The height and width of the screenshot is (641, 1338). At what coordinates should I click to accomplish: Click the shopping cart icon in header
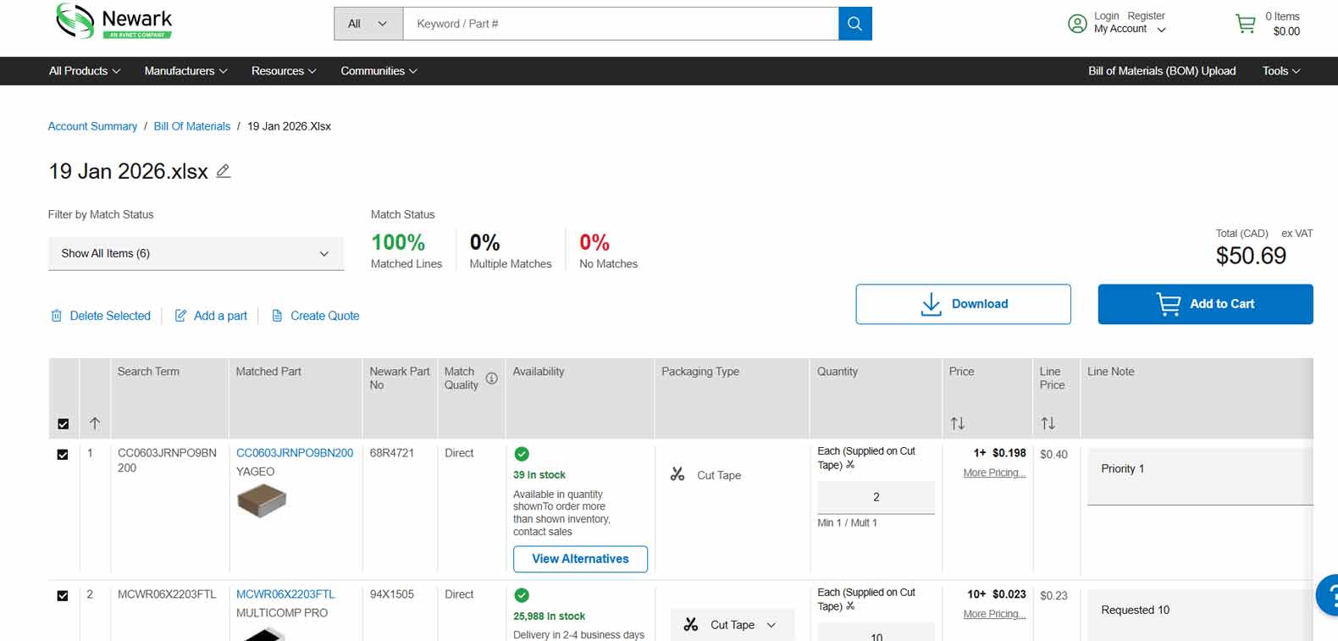coord(1245,24)
